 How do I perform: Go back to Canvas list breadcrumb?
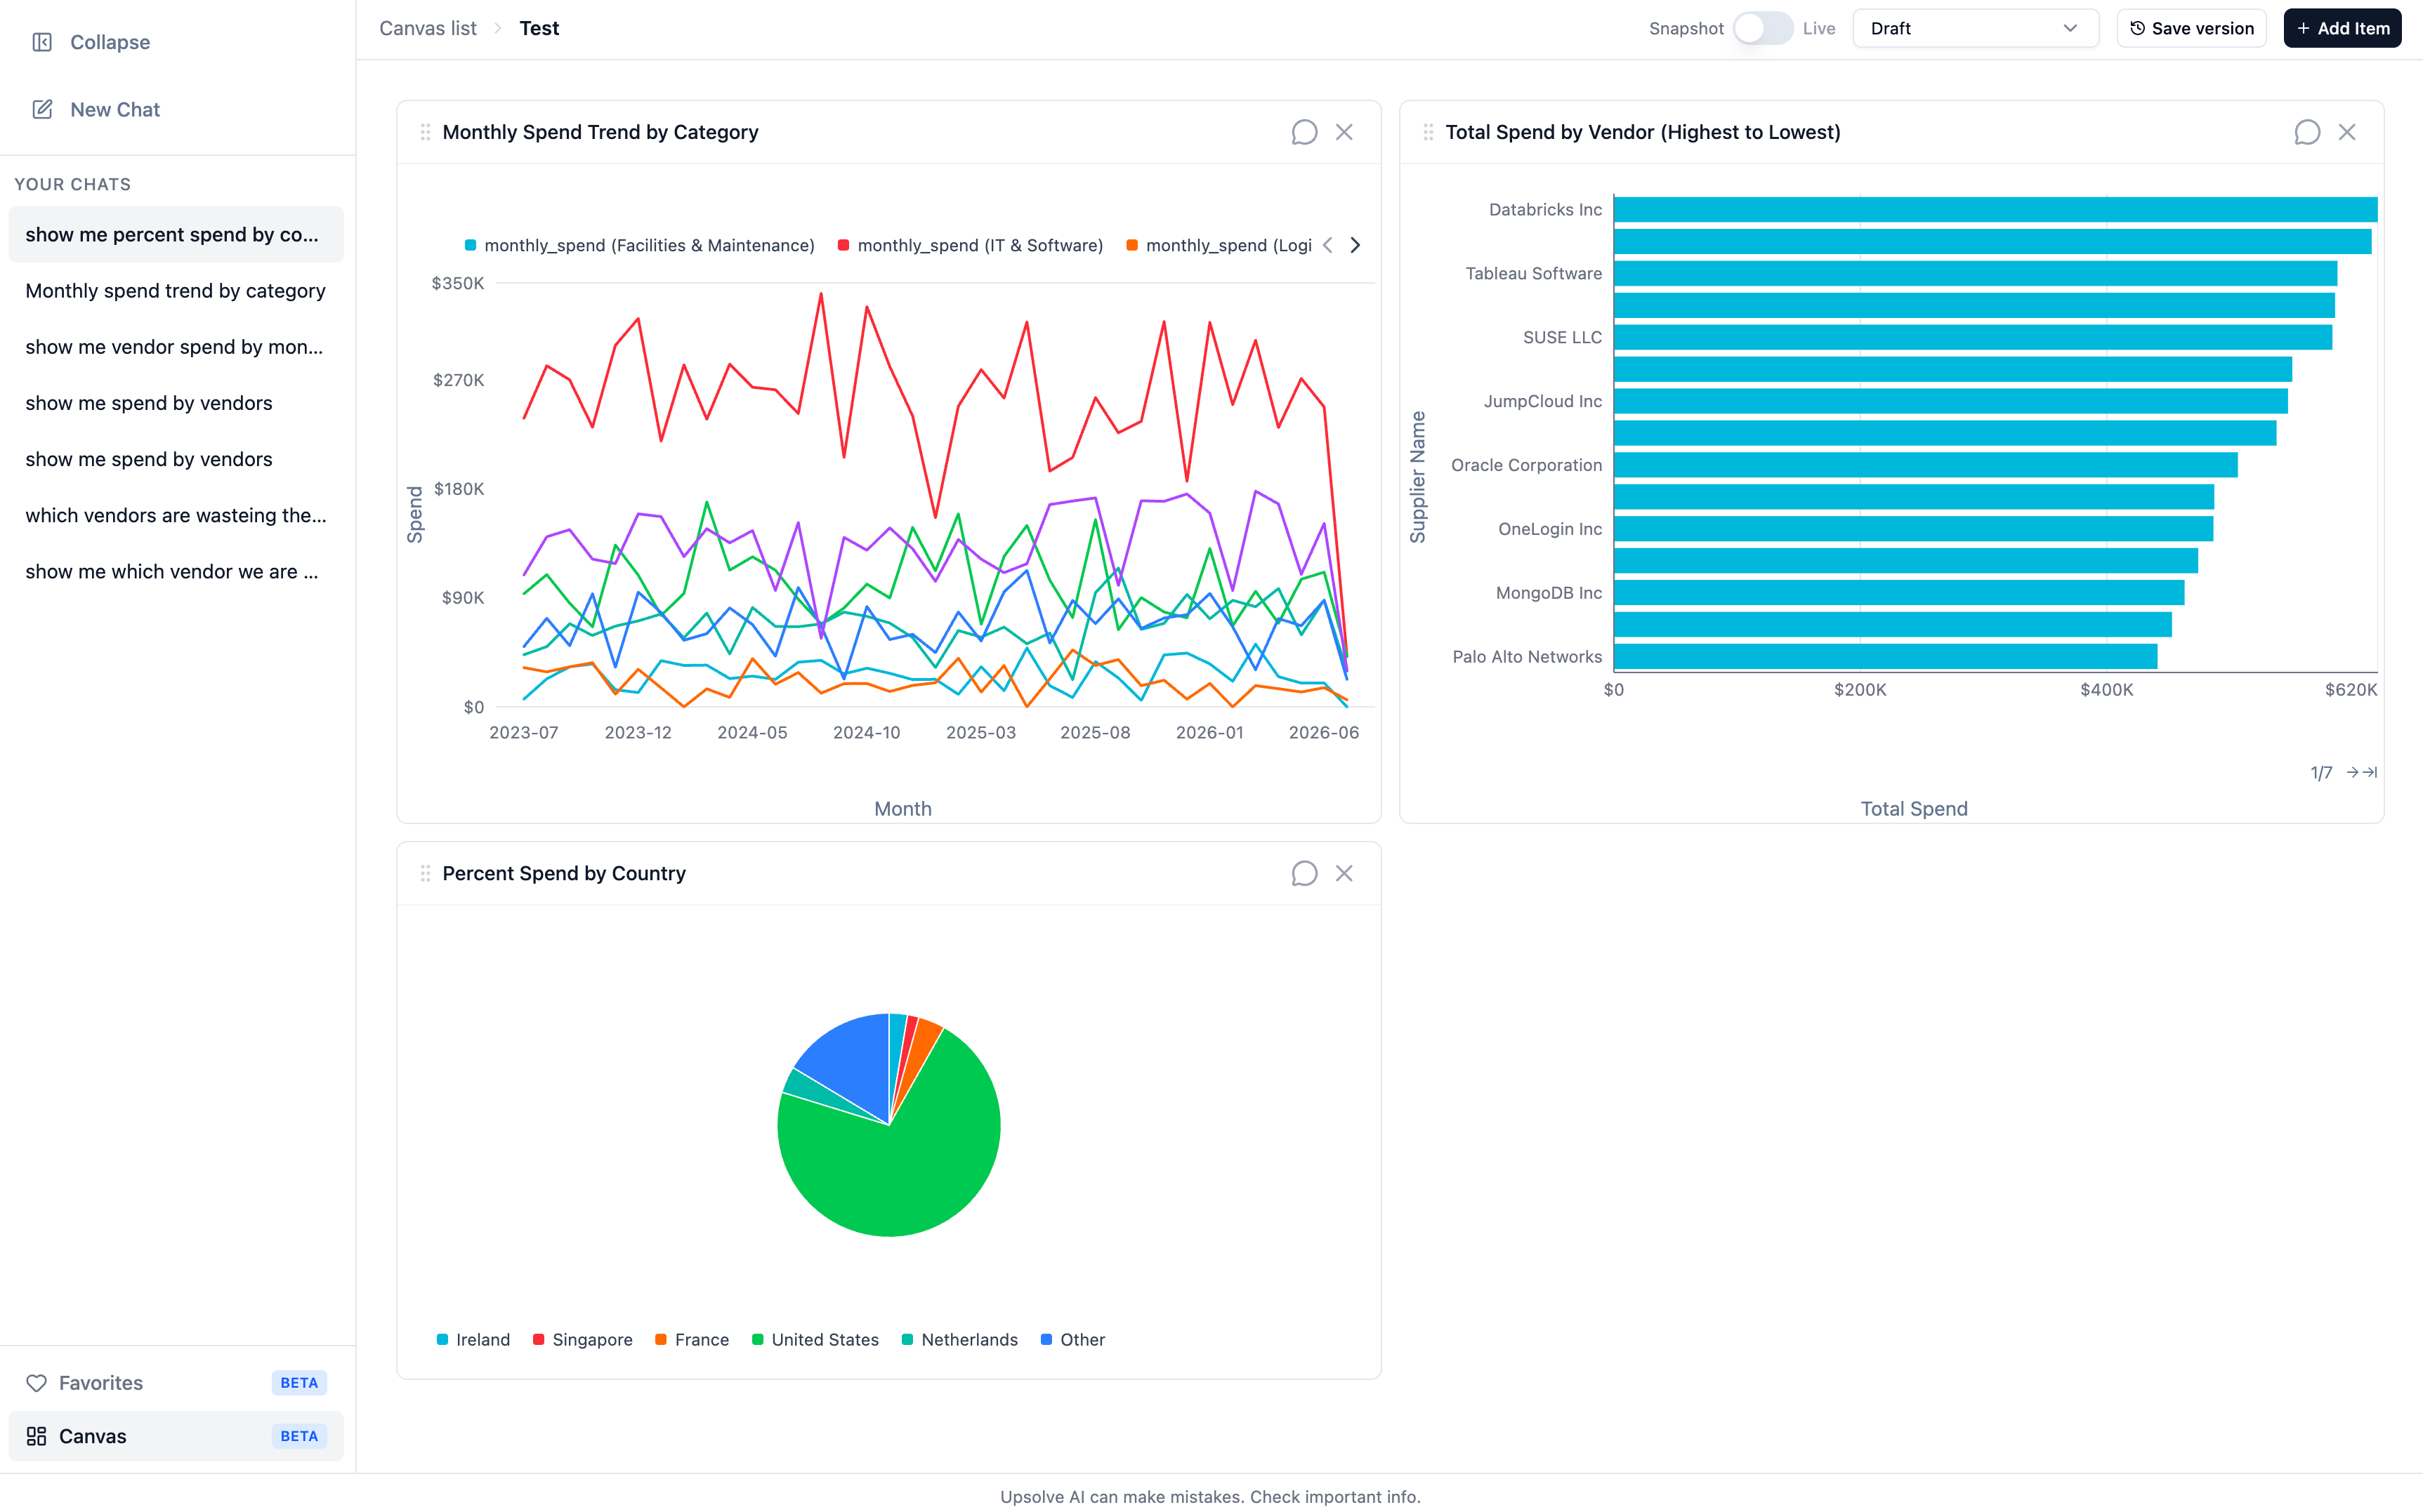tap(427, 28)
